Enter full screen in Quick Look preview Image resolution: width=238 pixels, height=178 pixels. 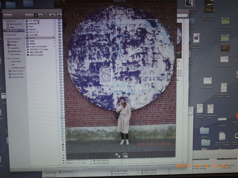[x=118, y=155]
